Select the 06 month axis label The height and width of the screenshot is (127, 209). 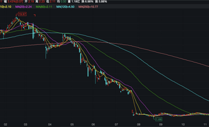click(93, 125)
